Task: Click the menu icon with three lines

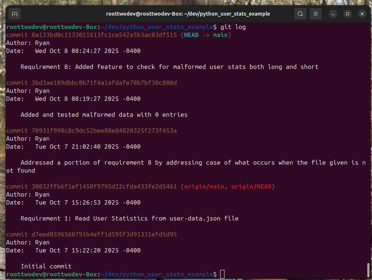Action: [x=315, y=13]
